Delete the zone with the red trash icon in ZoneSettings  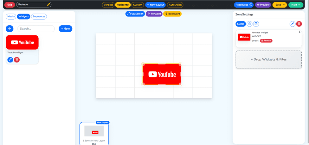[x=299, y=24]
